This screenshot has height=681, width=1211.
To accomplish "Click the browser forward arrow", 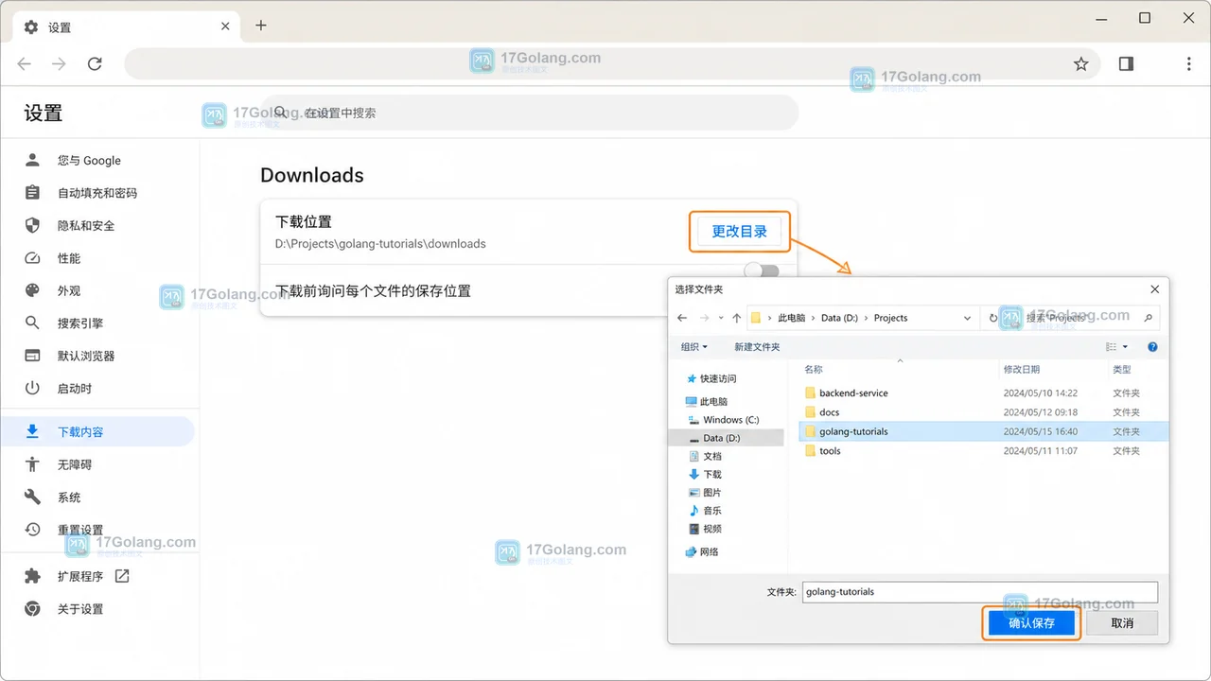I will pos(60,63).
